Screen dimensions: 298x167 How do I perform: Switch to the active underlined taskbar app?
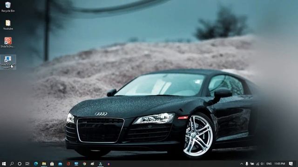(x=101, y=164)
